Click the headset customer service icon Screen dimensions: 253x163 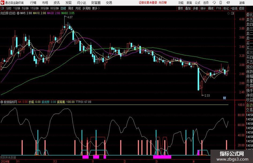coord(214,3)
